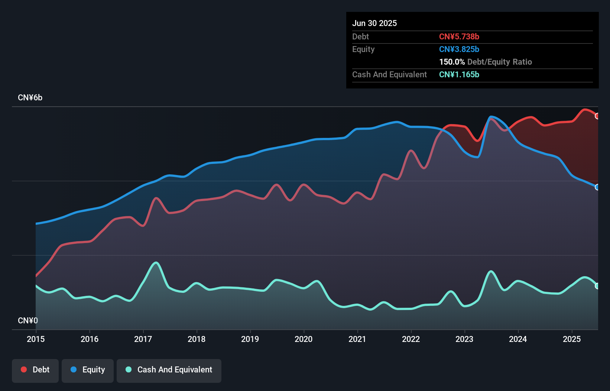Select the 2020 x-axis label
Screen dimensions: 610x391
click(304, 339)
